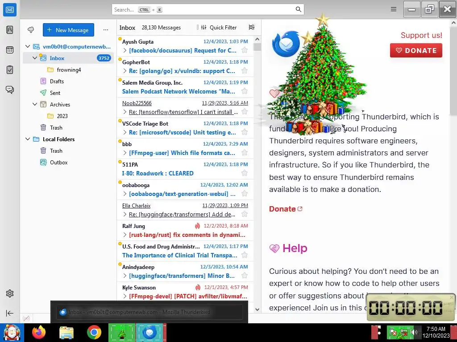Open the Tasks space icon
Image resolution: width=457 pixels, height=342 pixels.
pyautogui.click(x=10, y=70)
